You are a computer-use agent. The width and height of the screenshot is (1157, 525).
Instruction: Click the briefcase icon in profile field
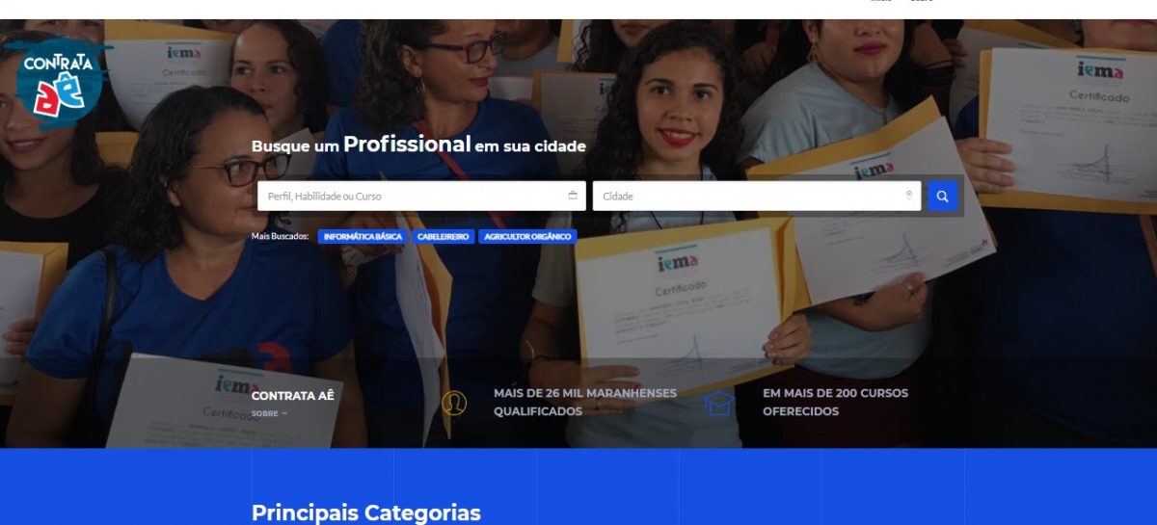tap(573, 196)
